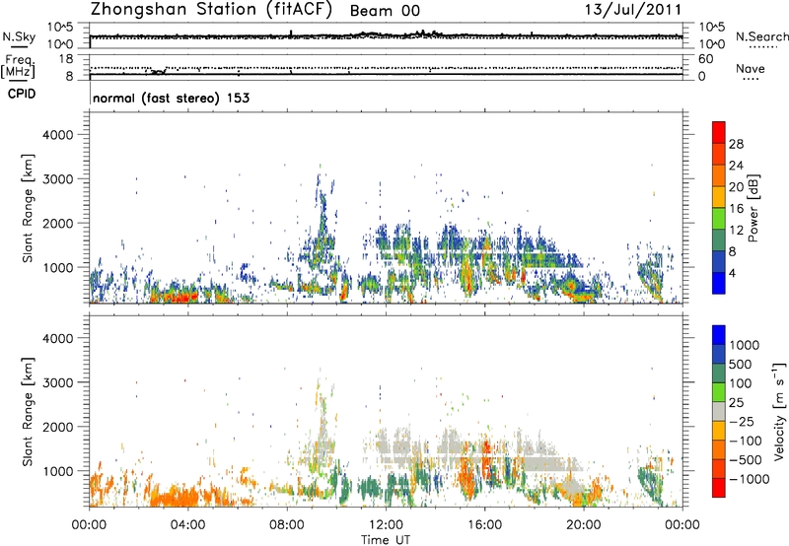Click the '20:00' time axis tick label
Screen dimensions: 789x546
pyautogui.click(x=584, y=525)
